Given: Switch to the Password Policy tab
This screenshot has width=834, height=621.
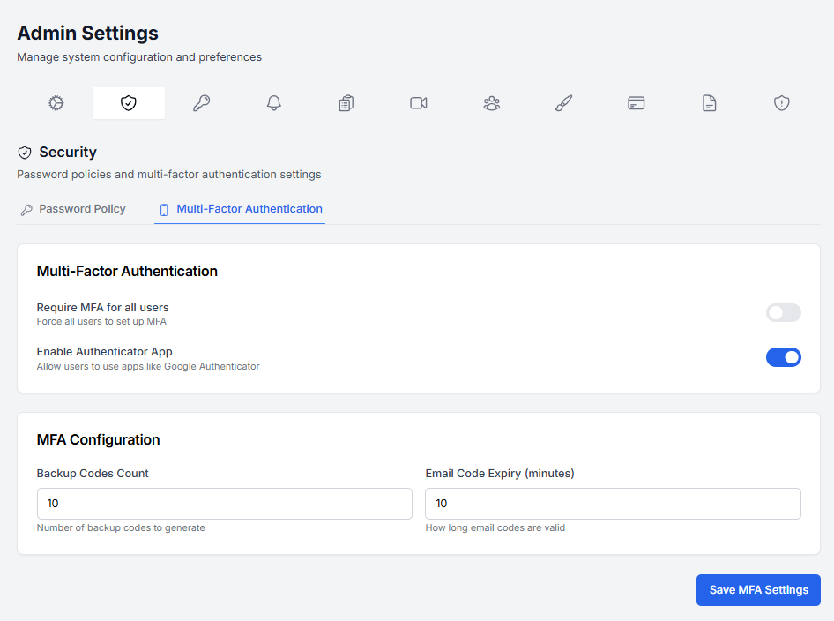Looking at the screenshot, I should [73, 209].
